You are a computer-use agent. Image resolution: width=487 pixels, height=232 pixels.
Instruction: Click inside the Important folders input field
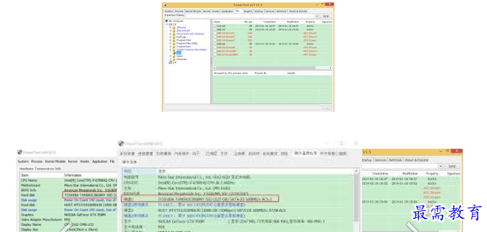coord(251,16)
